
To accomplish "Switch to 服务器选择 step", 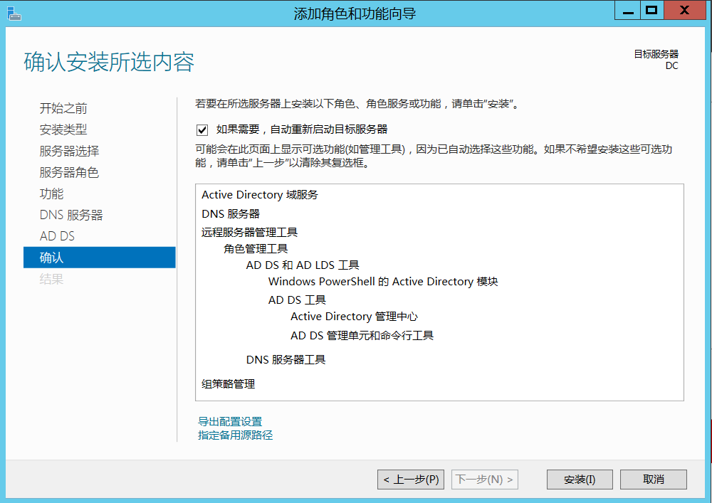I will 69,151.
